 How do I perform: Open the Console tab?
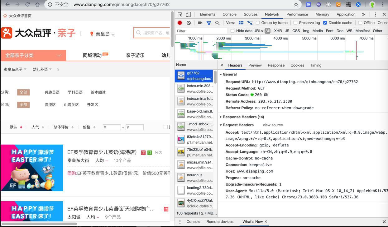[x=229, y=14]
